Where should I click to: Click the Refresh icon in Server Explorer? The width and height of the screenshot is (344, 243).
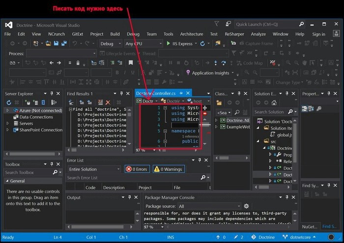coord(8,102)
